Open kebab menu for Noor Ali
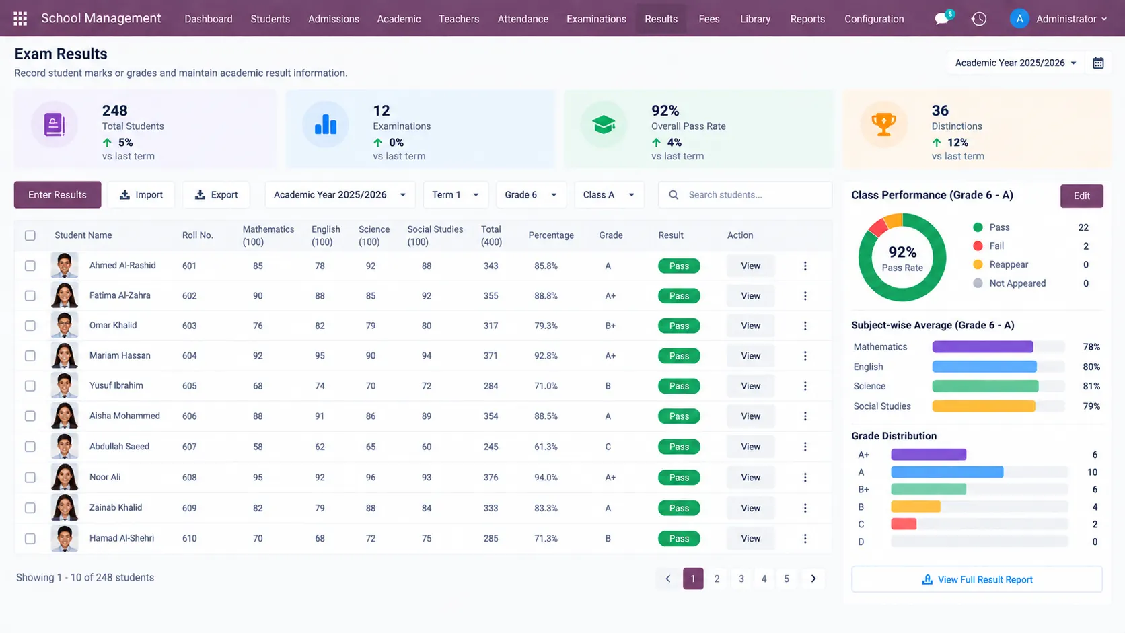Image resolution: width=1125 pixels, height=633 pixels. click(805, 478)
